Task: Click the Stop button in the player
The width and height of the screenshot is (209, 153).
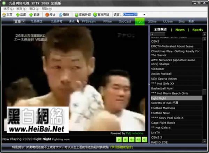Action: (125, 139)
